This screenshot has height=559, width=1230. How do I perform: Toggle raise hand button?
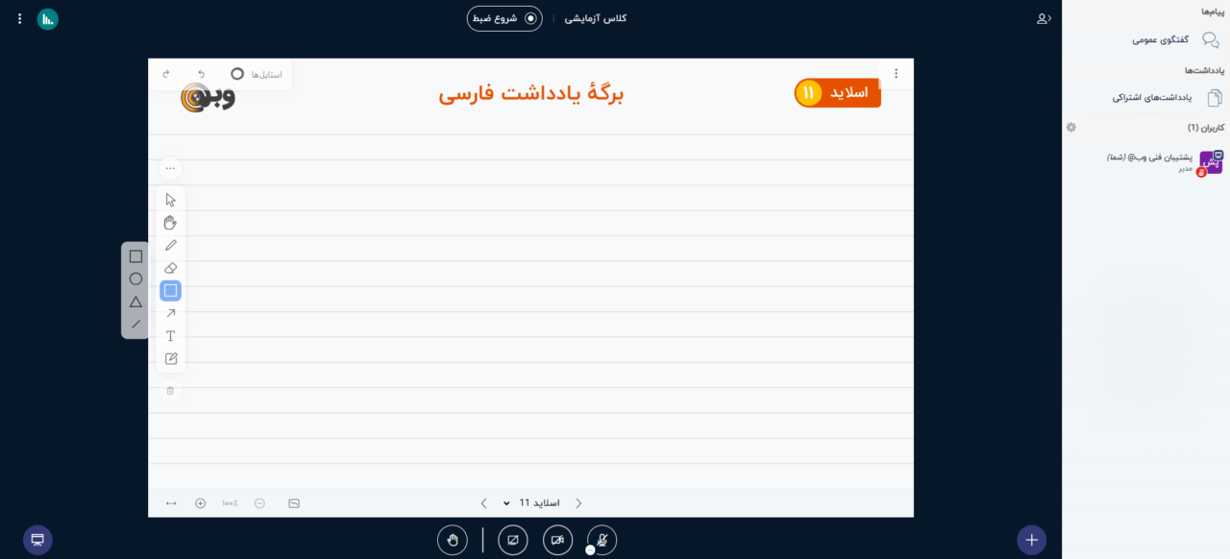[453, 540]
